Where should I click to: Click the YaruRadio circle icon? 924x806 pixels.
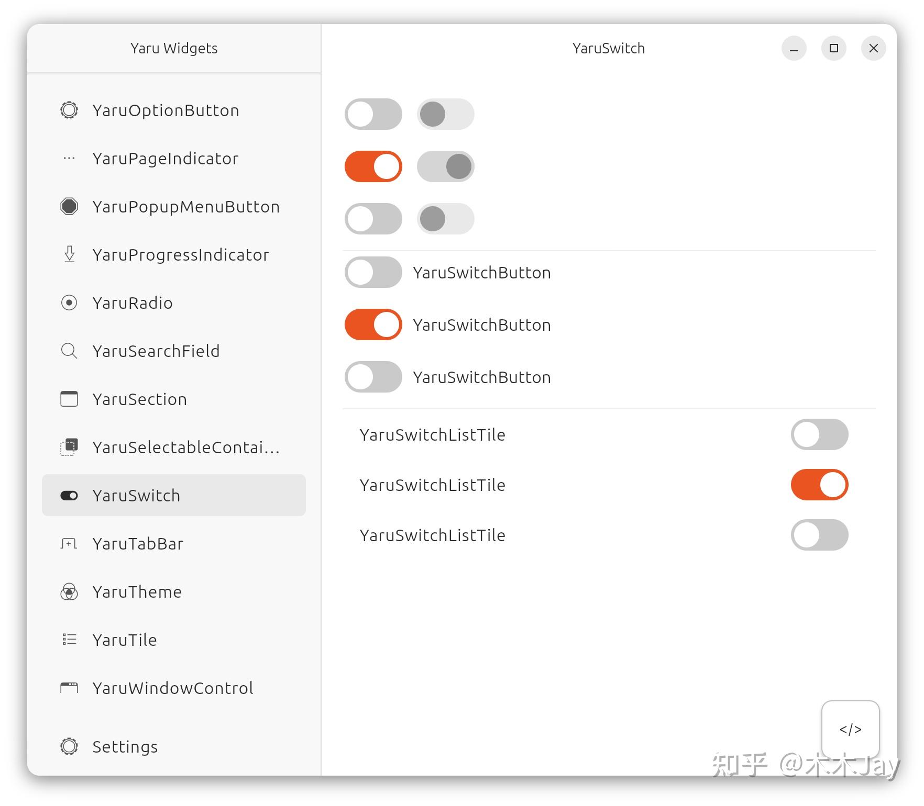[69, 303]
